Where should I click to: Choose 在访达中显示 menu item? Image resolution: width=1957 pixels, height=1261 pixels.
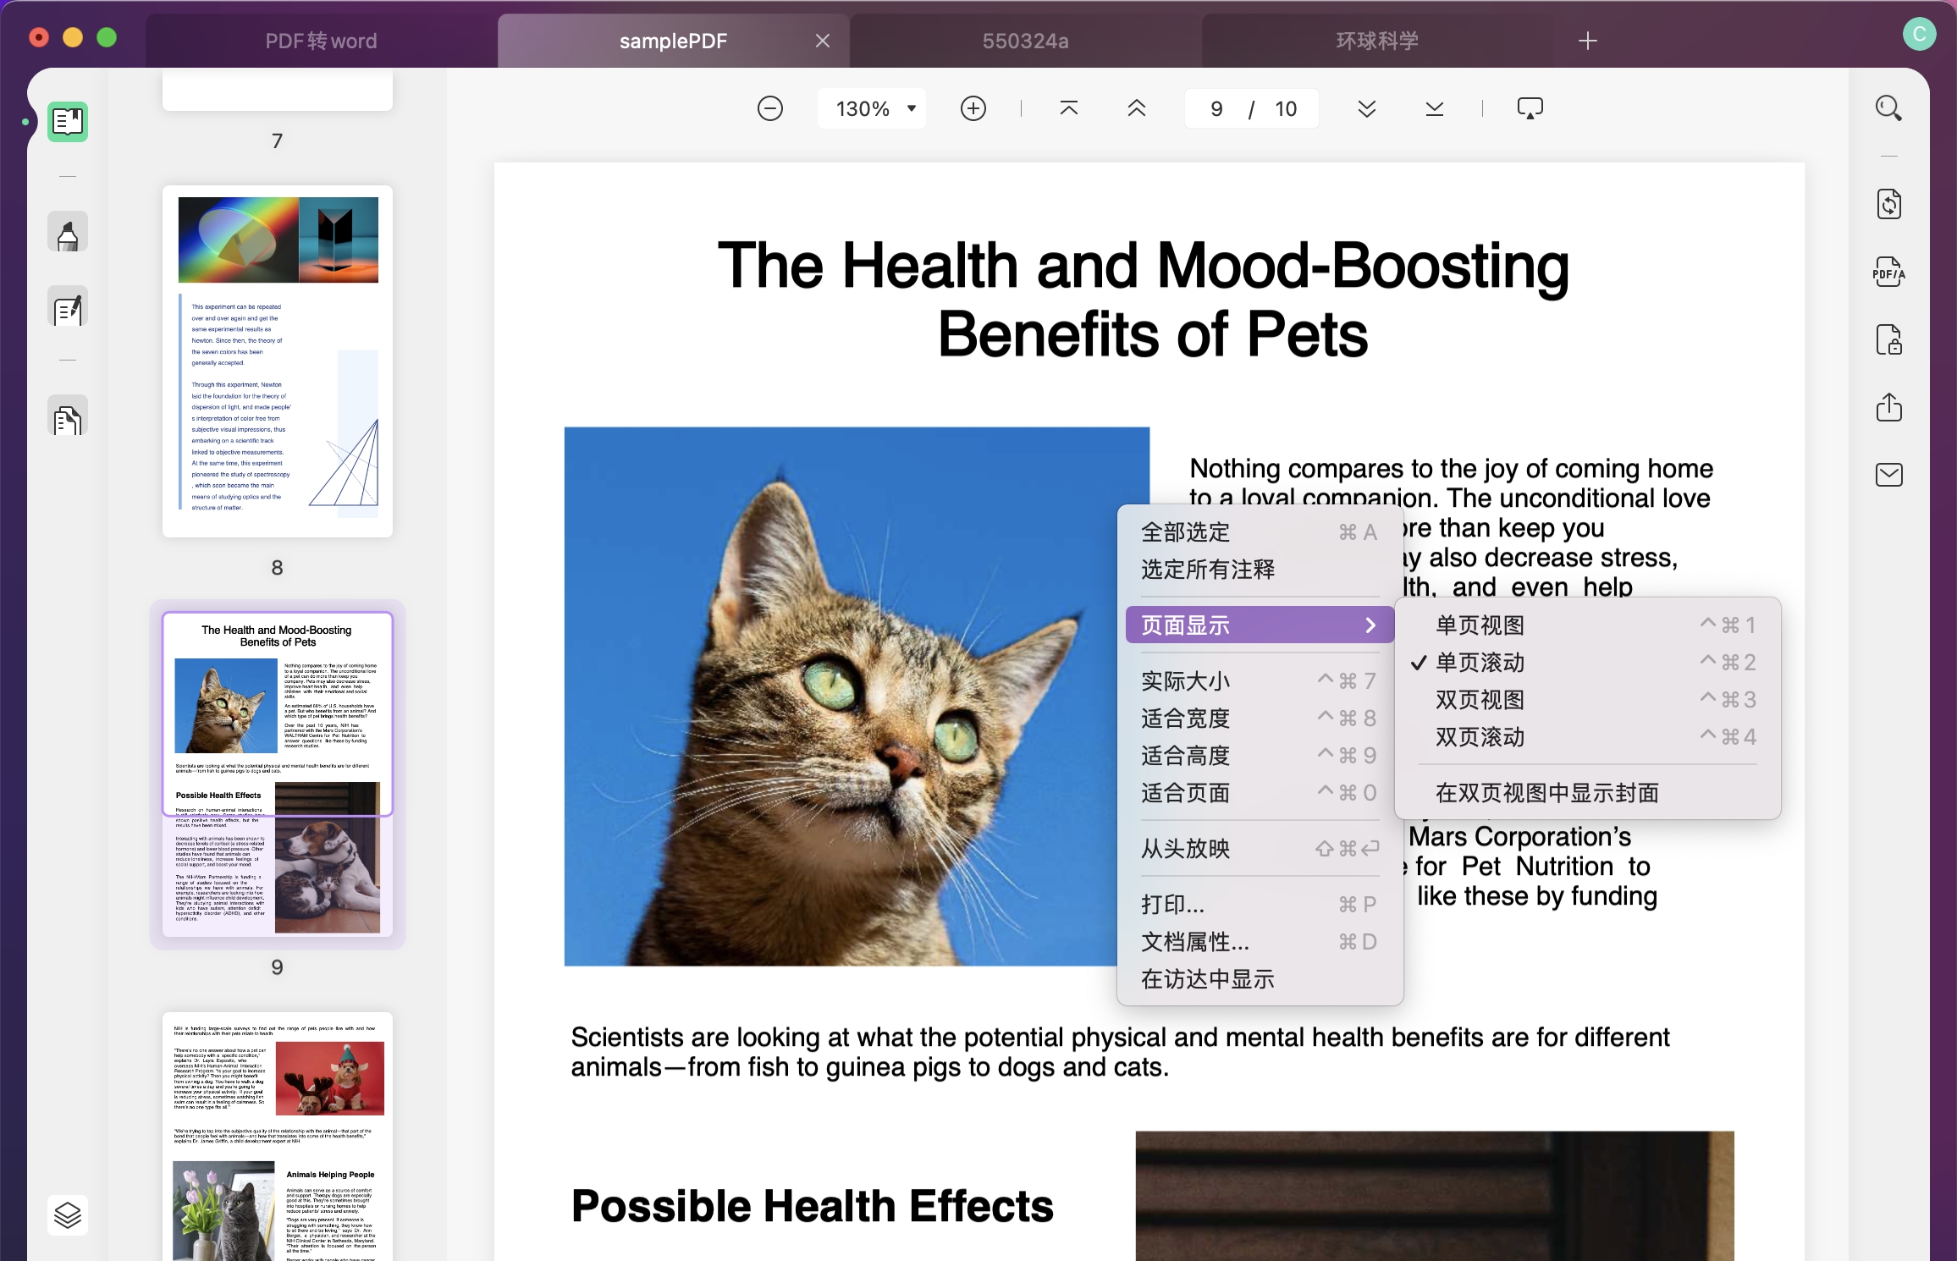(1260, 978)
